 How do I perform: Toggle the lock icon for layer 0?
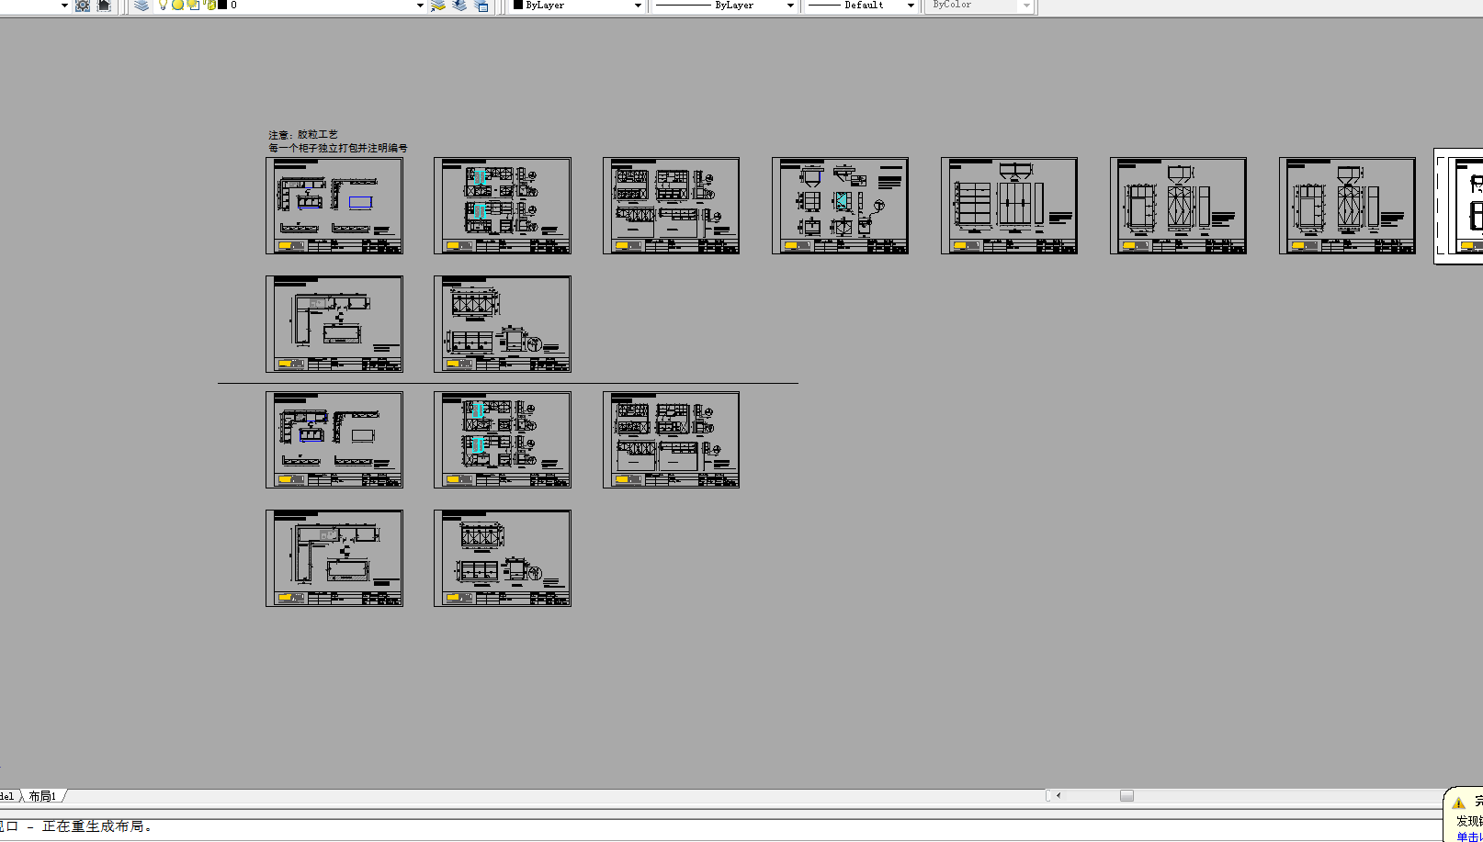(x=210, y=6)
